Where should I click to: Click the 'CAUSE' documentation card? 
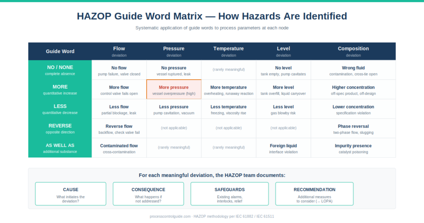[x=70, y=194]
